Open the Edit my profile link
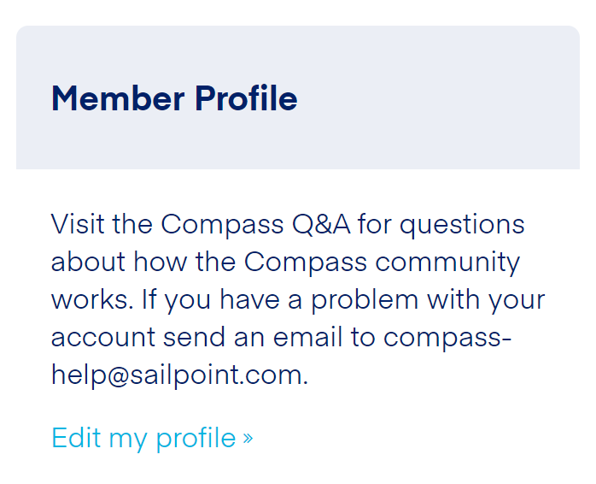The image size is (596, 484). (143, 438)
